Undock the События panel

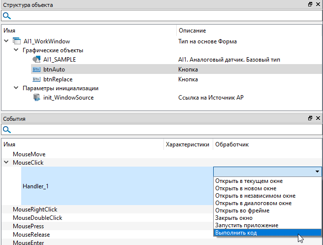pyautogui.click(x=310, y=118)
